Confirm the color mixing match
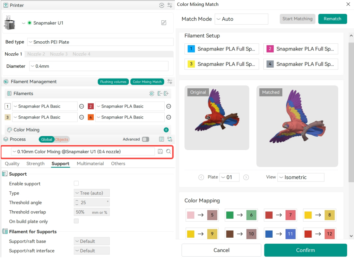354x265 pixels. pyautogui.click(x=306, y=250)
